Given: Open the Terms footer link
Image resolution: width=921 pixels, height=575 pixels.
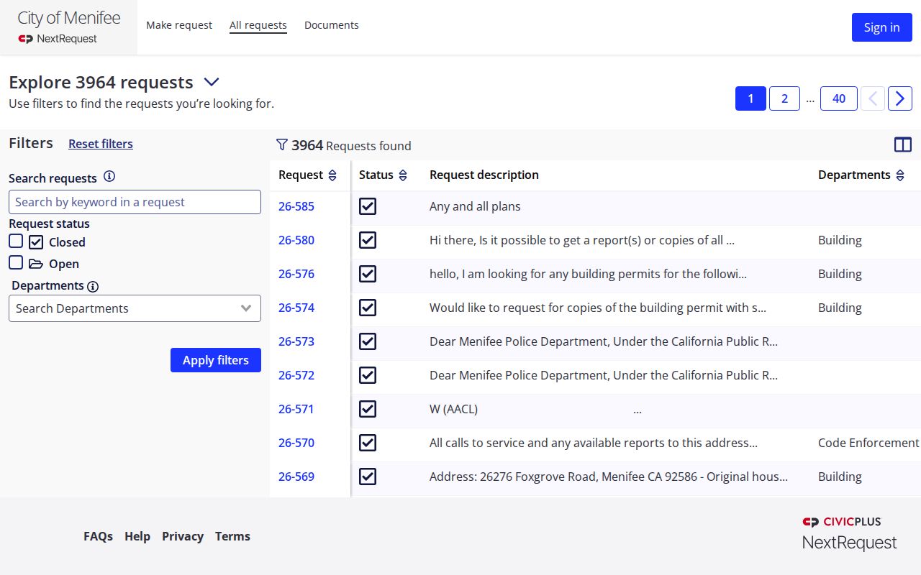Looking at the screenshot, I should (x=232, y=536).
